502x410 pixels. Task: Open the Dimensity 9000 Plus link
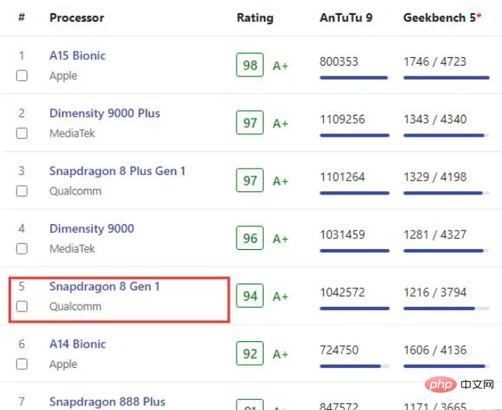(105, 113)
